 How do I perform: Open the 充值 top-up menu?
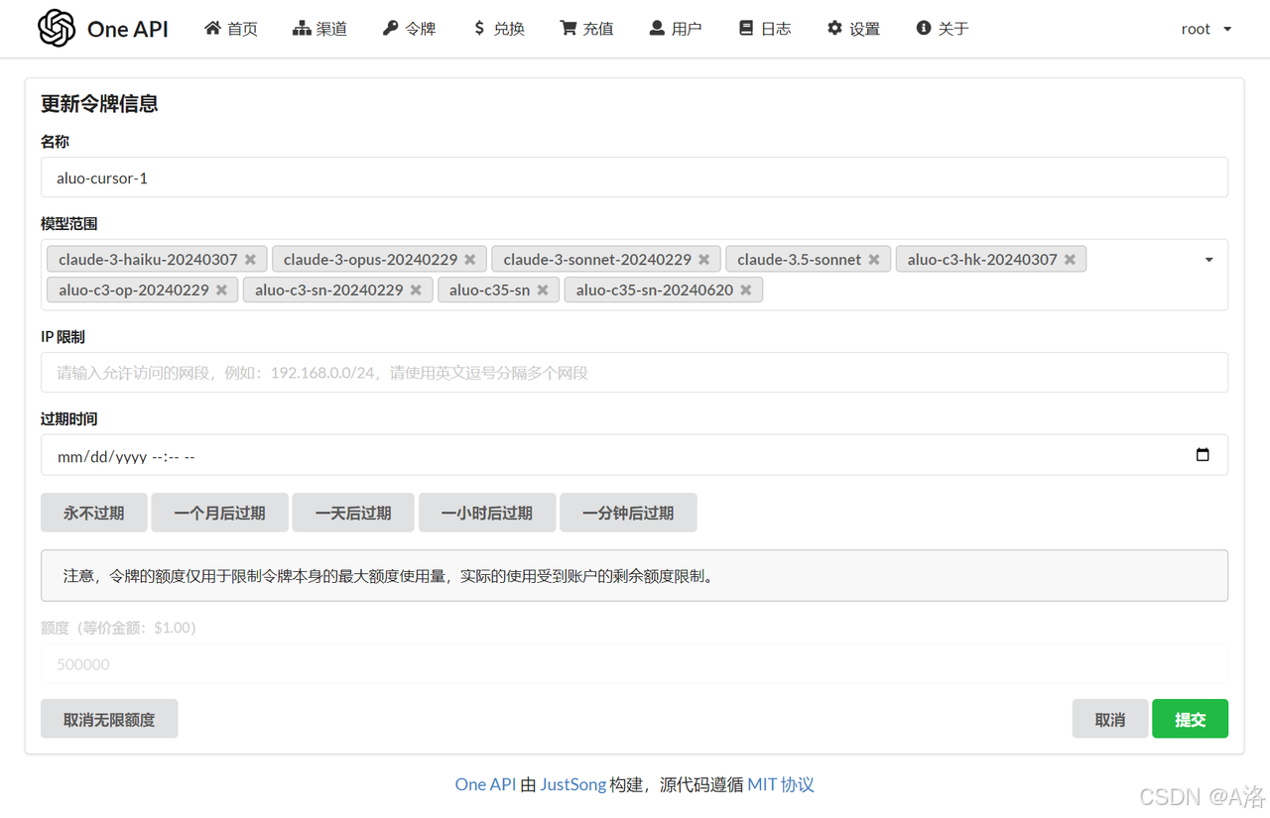click(586, 29)
